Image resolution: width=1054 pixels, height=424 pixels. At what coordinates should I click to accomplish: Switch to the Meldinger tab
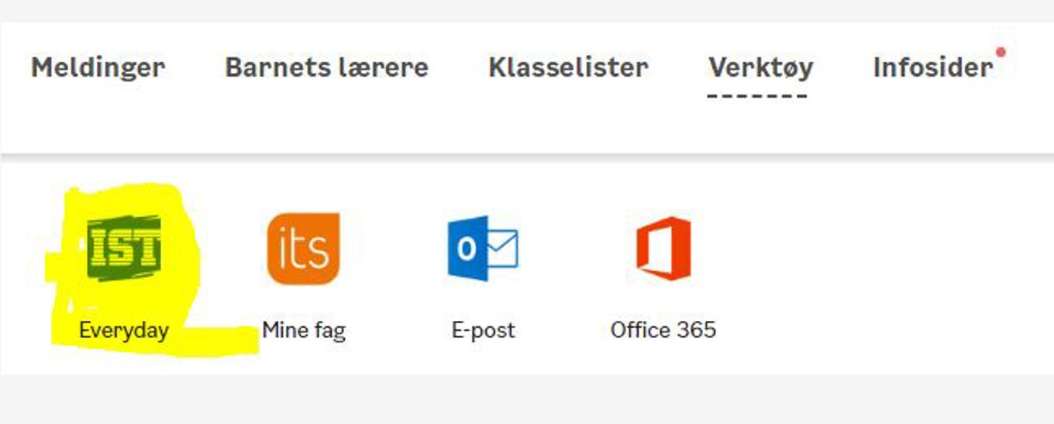(x=98, y=67)
